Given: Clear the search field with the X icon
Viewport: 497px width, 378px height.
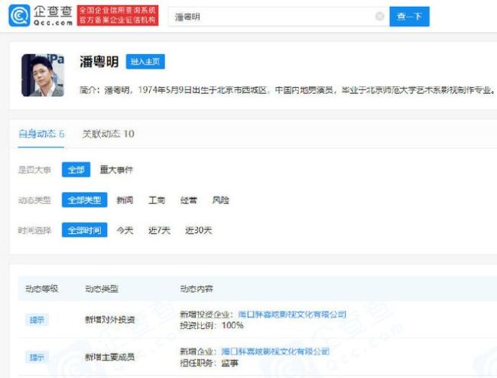Looking at the screenshot, I should click(379, 16).
